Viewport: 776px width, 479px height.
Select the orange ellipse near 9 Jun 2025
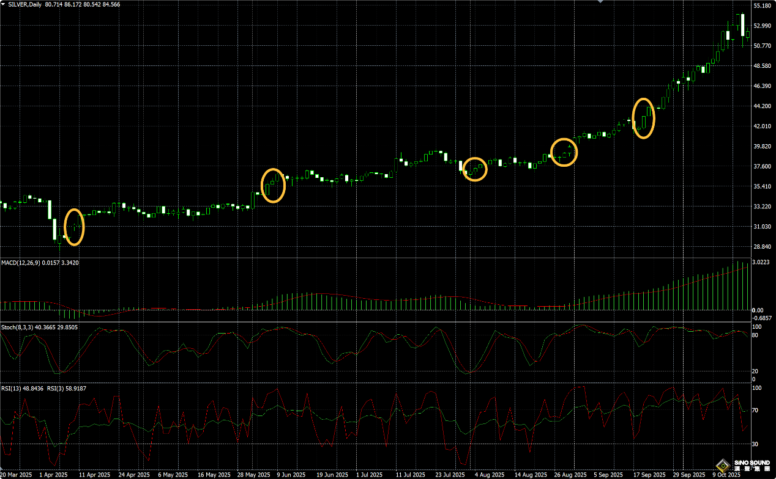(274, 186)
